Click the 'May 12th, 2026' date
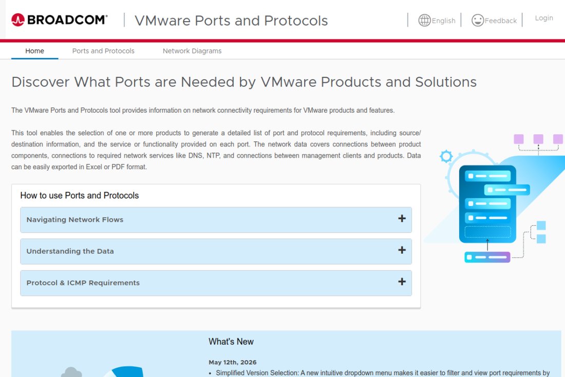565x377 pixels. [x=232, y=362]
